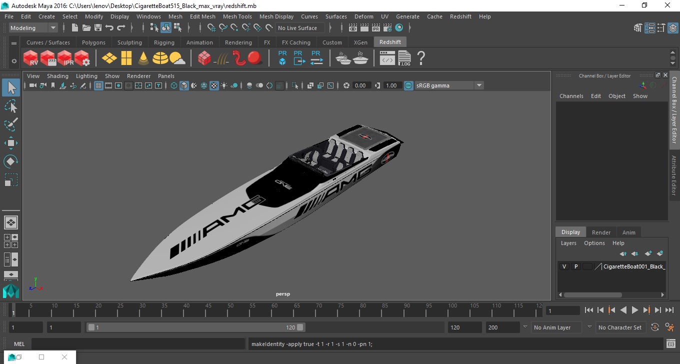Click the auto keyframe toggle icon
The height and width of the screenshot is (364, 680).
pyautogui.click(x=655, y=327)
